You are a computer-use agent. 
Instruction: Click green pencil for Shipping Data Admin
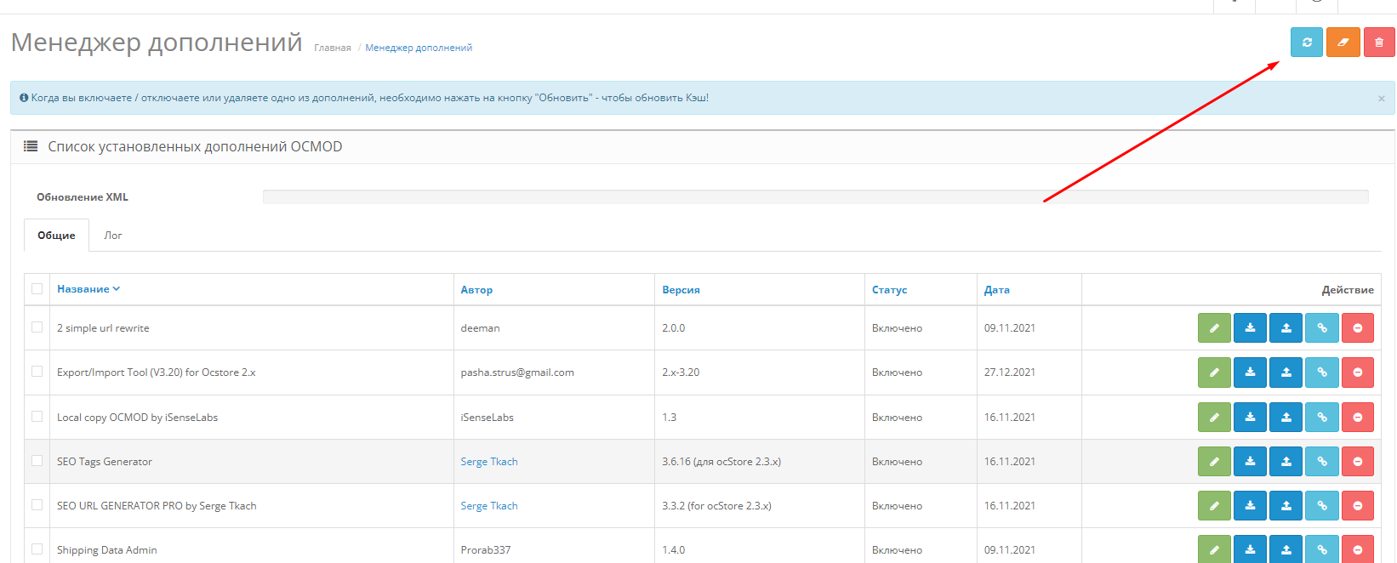[x=1214, y=549]
